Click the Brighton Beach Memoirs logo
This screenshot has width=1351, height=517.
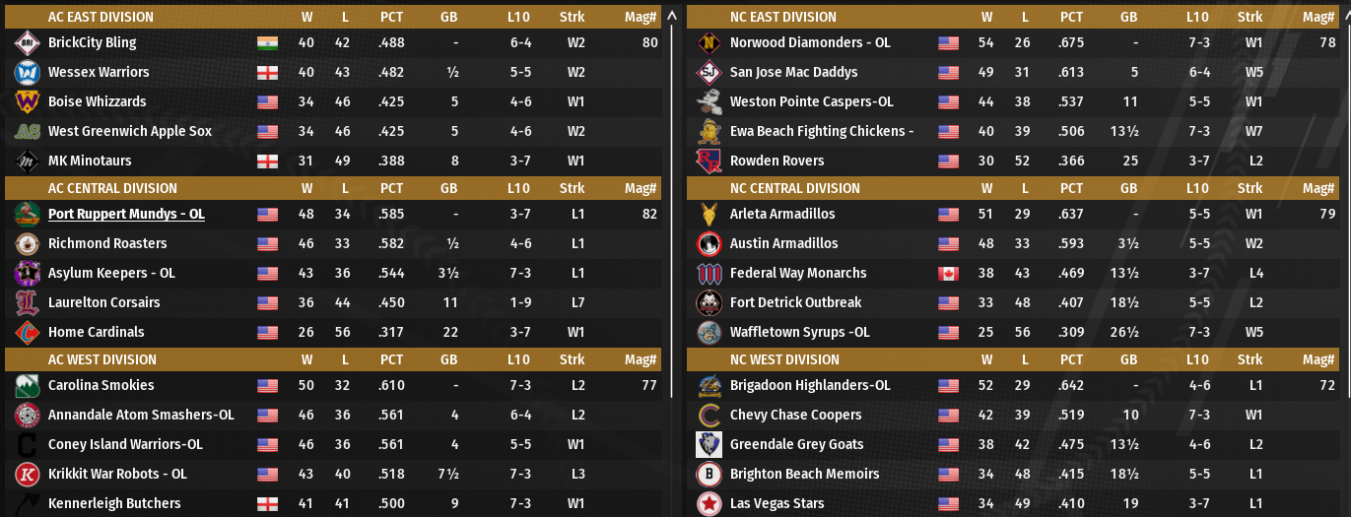pyautogui.click(x=709, y=475)
